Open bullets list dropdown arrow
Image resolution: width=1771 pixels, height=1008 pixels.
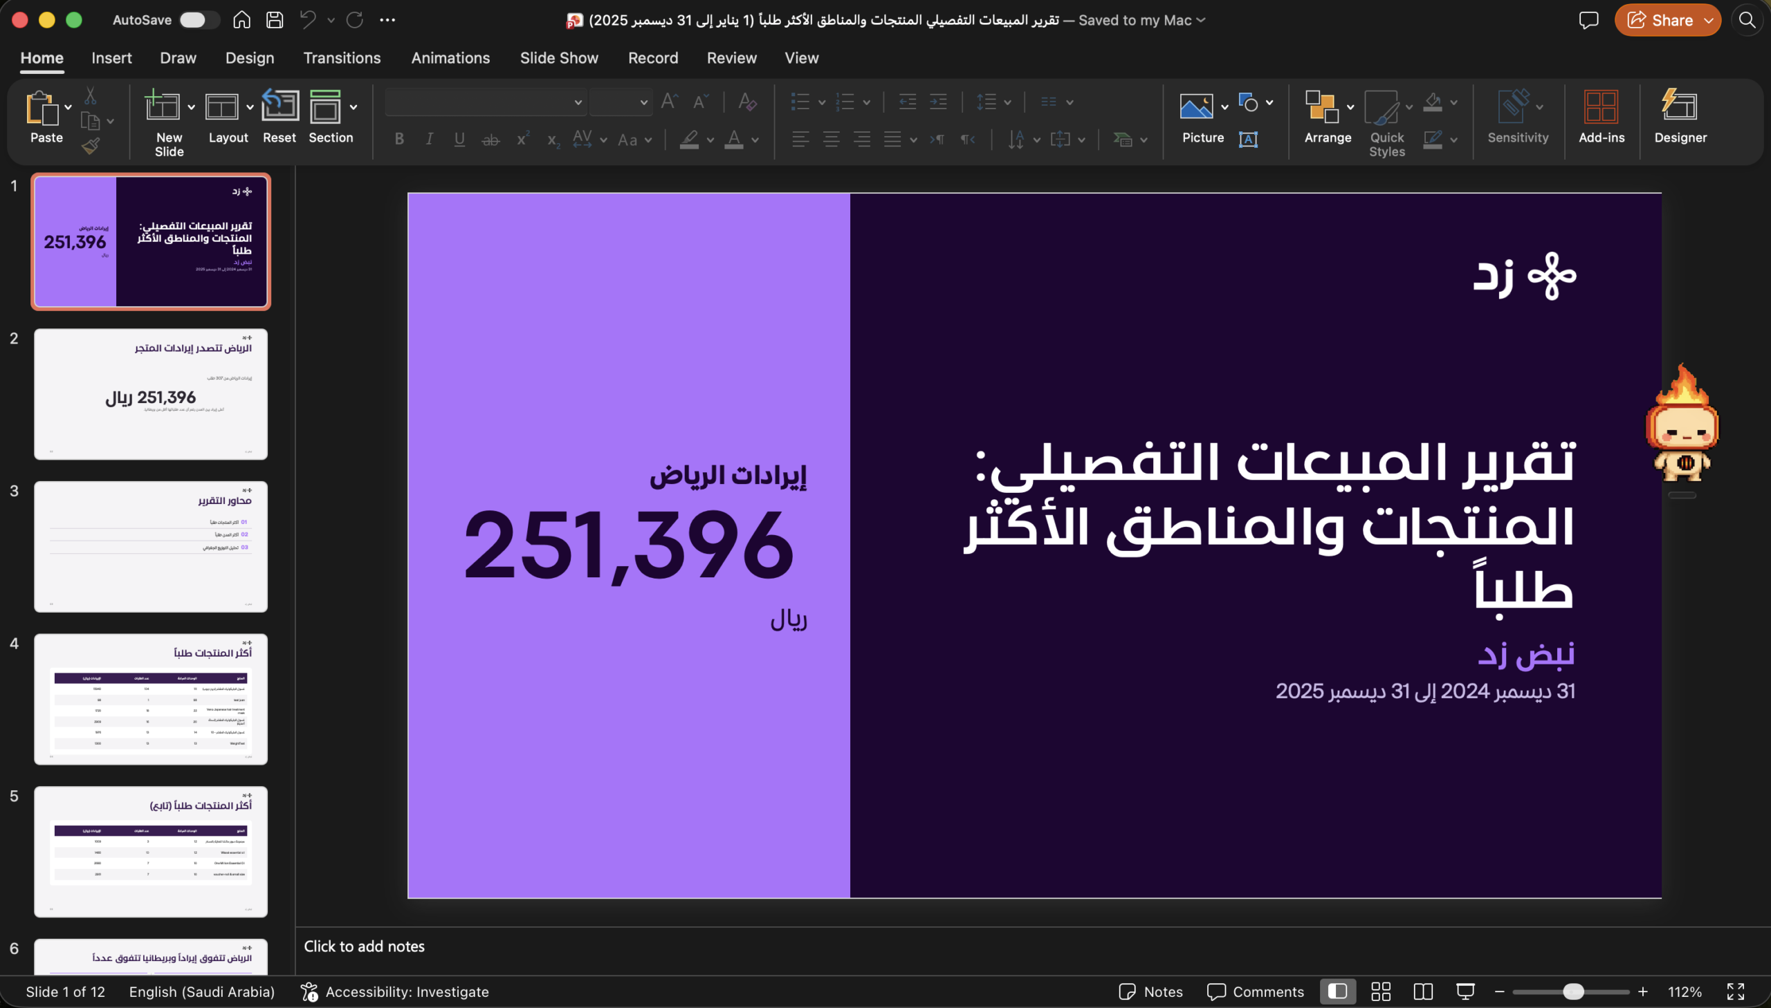click(x=821, y=102)
